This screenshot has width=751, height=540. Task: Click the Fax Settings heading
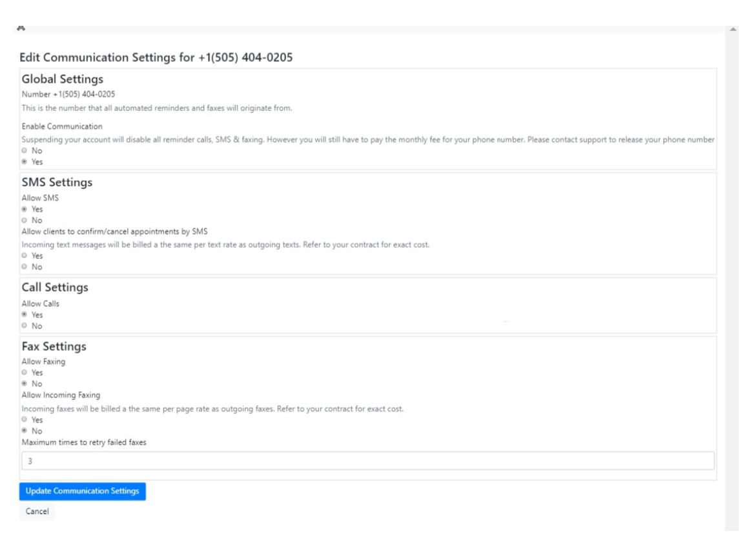[x=54, y=346]
